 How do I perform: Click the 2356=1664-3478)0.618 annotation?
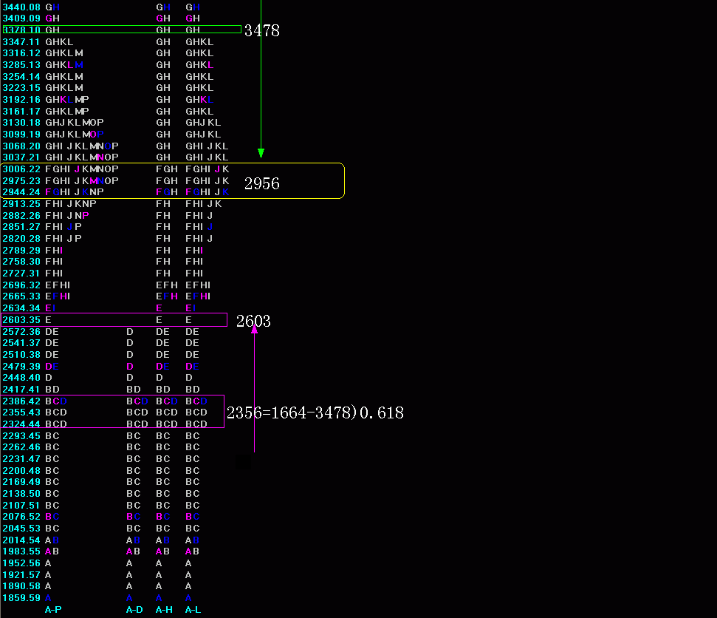tap(315, 413)
